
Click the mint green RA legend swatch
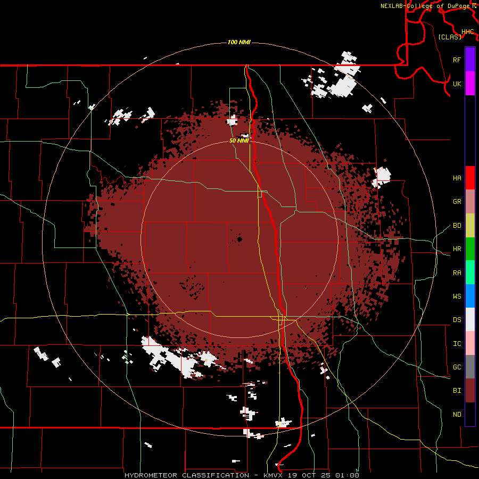click(x=470, y=272)
